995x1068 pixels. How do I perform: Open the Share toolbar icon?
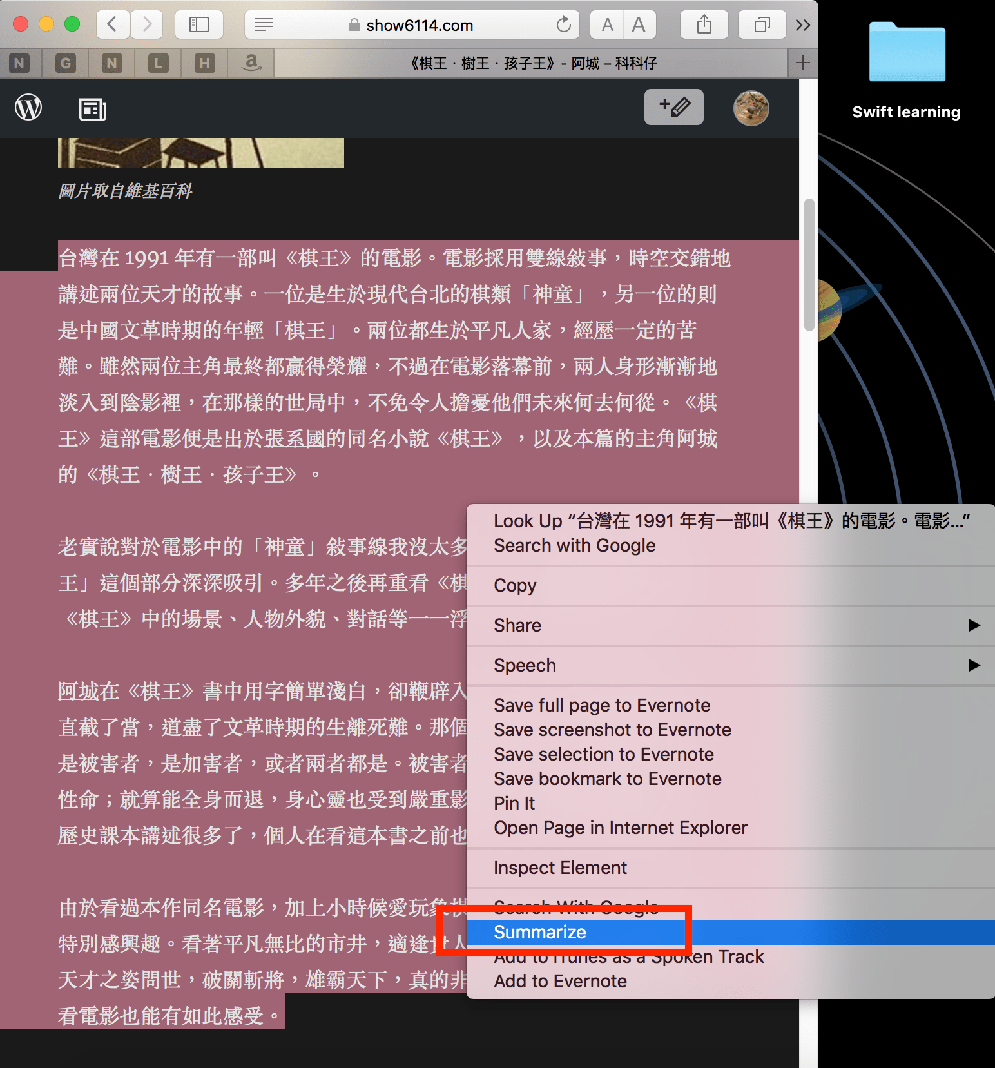coord(704,25)
